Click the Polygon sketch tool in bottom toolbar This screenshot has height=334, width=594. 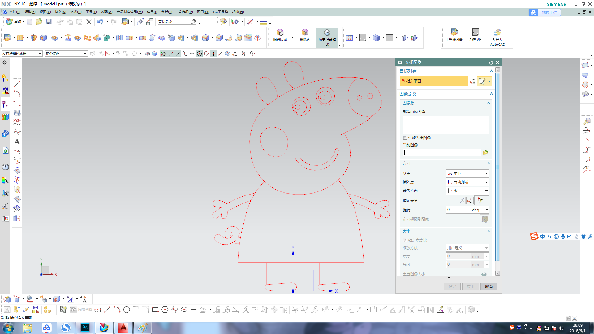pyautogui.click(x=165, y=310)
